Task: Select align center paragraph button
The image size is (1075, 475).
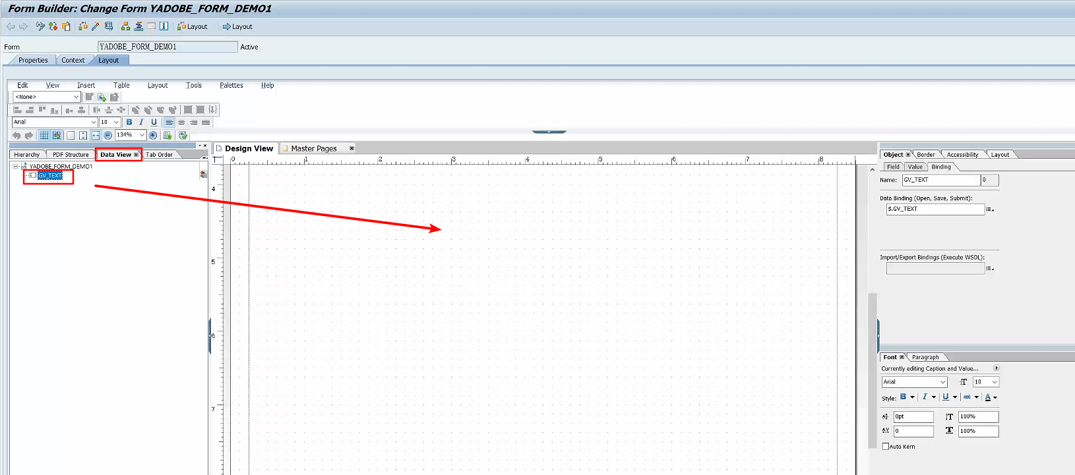Action: point(181,122)
